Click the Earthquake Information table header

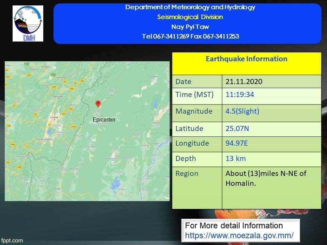pyautogui.click(x=246, y=59)
